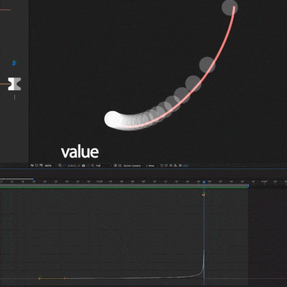Click the always preview this view icon

32,165
